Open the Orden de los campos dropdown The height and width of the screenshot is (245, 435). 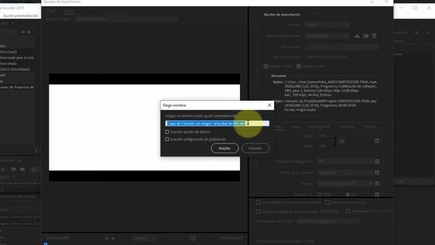345,172
